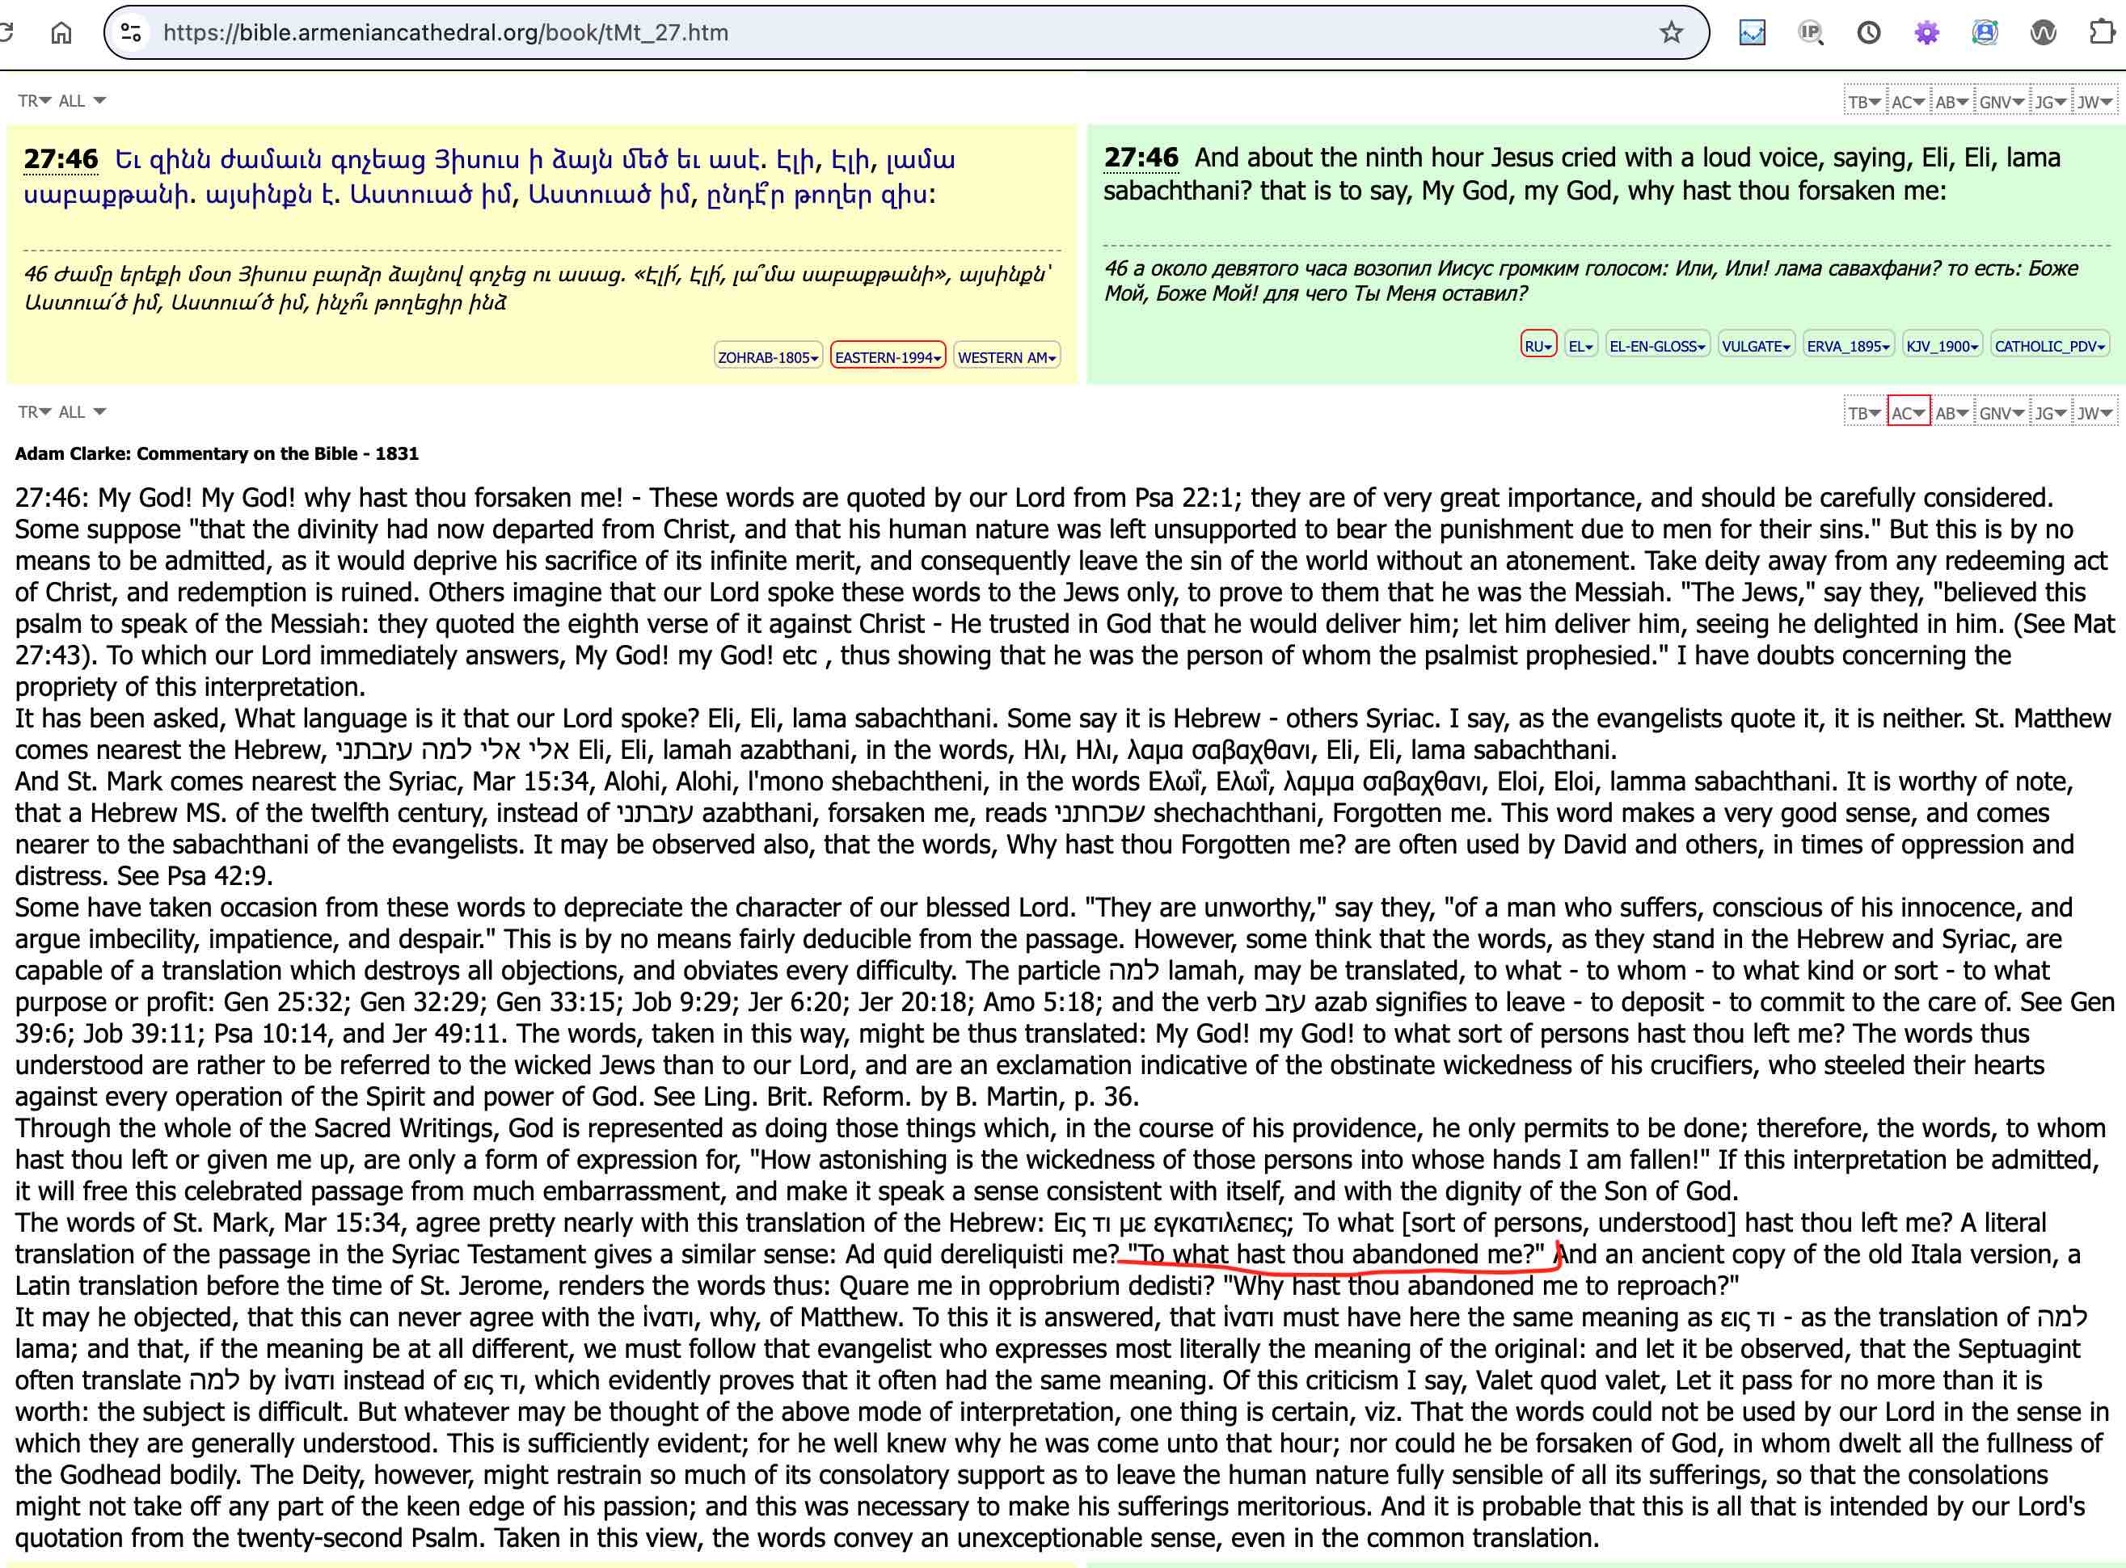2126x1568 pixels.
Task: Click the KJV_1900 version button
Action: (x=1942, y=345)
